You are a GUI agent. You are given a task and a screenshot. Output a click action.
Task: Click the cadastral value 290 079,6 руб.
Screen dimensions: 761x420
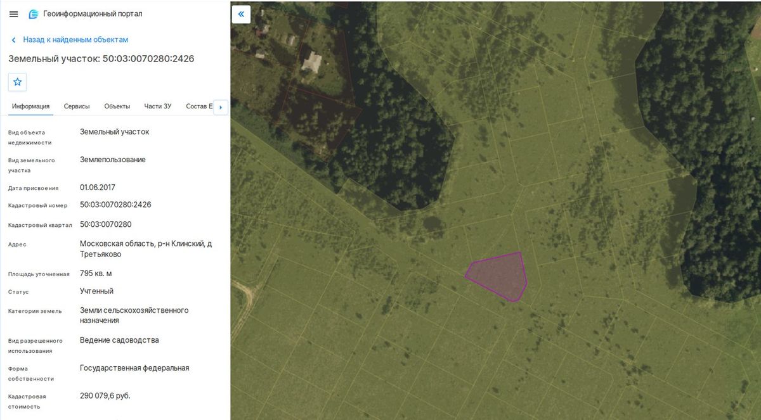[105, 396]
